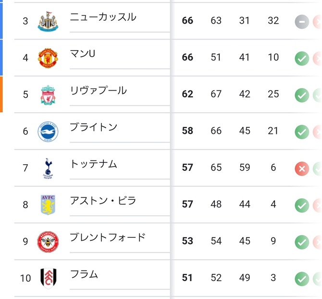The height and width of the screenshot is (299, 322).
Task: Open the ニューカッスル team page
Action: point(103,17)
